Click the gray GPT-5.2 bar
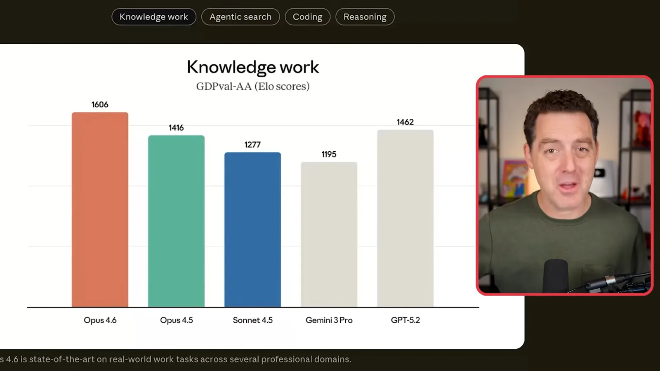Viewport: 660px width, 371px height. pos(405,218)
